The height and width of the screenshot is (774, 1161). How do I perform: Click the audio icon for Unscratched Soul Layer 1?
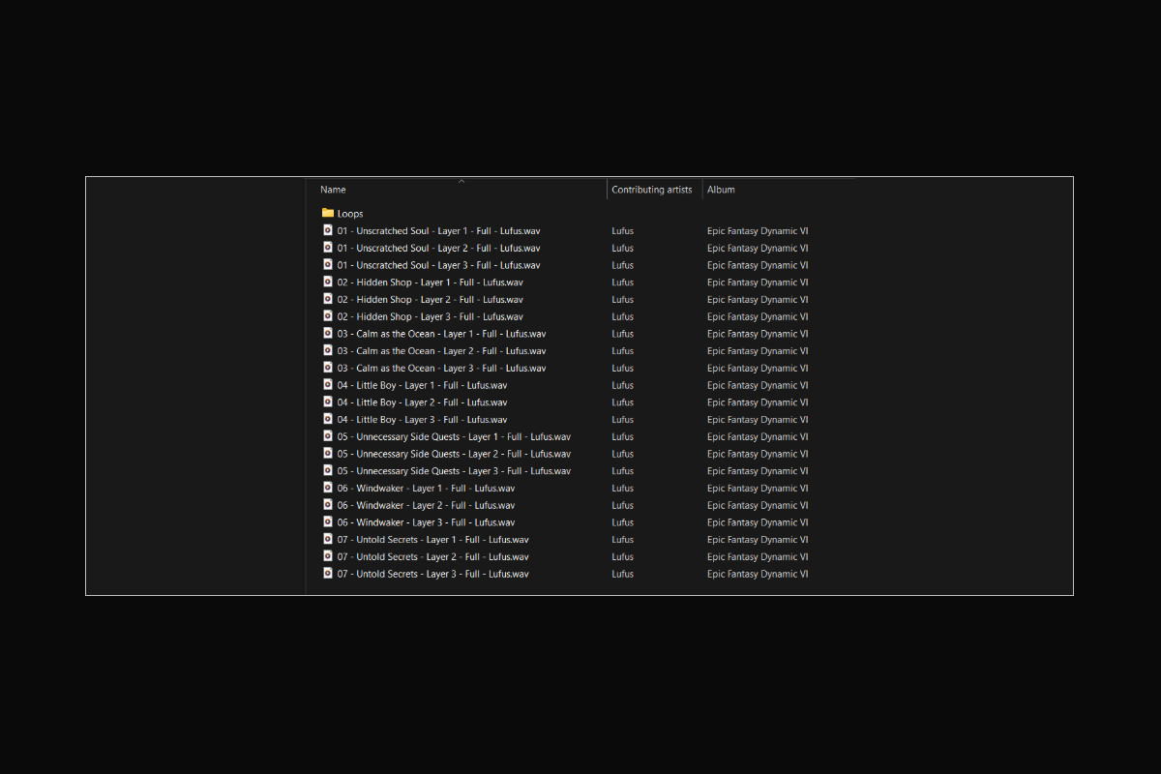[x=327, y=230]
